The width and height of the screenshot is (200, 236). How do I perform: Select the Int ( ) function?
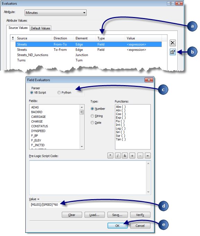[x=120, y=125]
